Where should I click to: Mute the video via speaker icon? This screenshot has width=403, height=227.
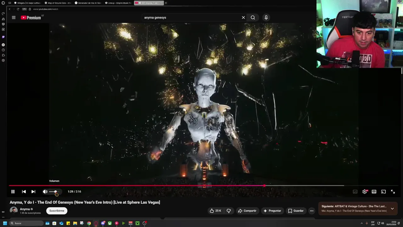tap(45, 192)
